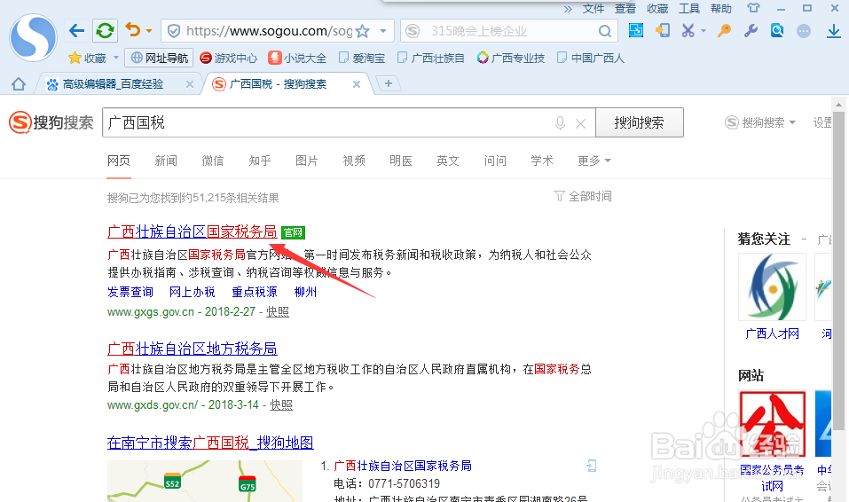849x502 pixels.
Task: Open the 广西专业技 bookmark
Action: [511, 58]
